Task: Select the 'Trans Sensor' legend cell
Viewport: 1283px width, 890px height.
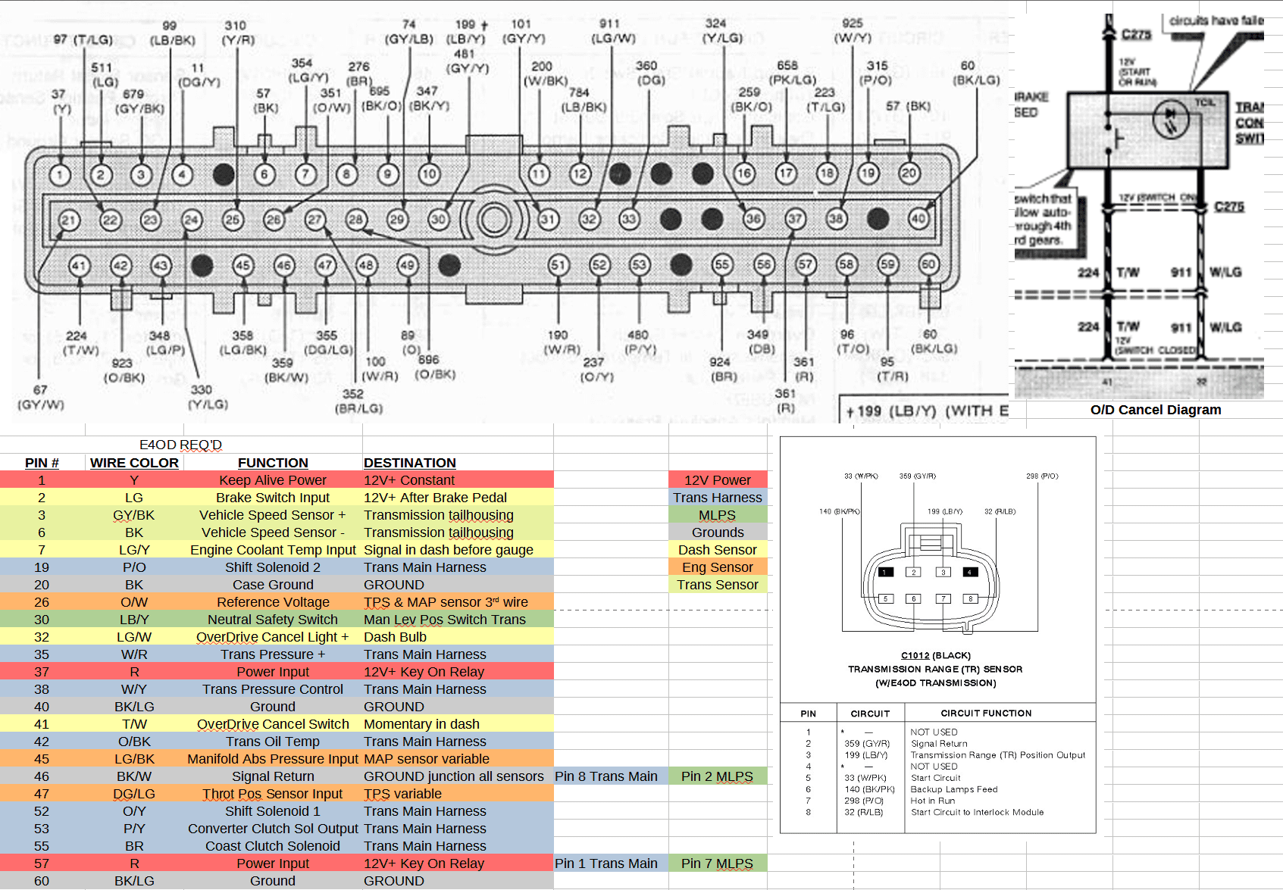Action: [718, 585]
